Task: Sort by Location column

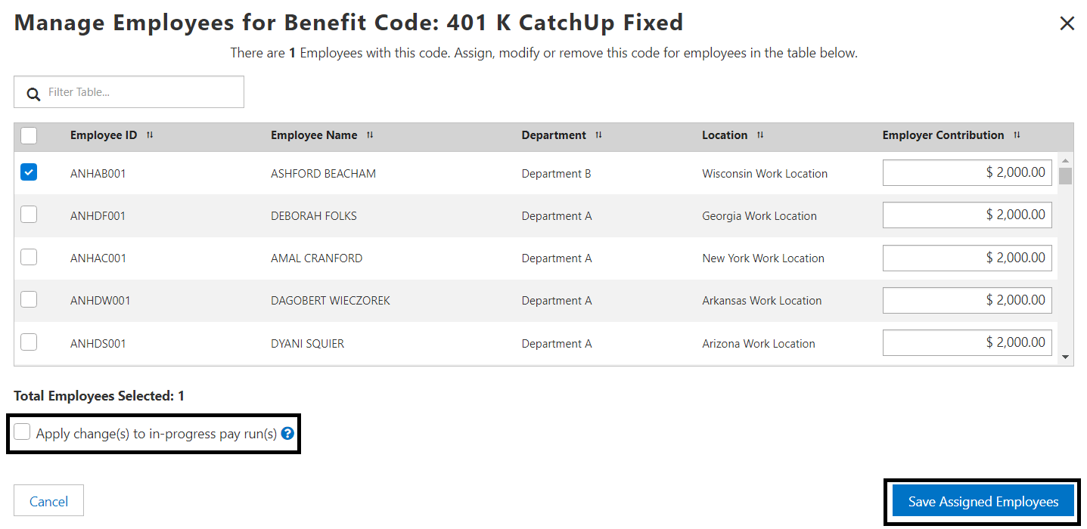Action: pos(760,135)
